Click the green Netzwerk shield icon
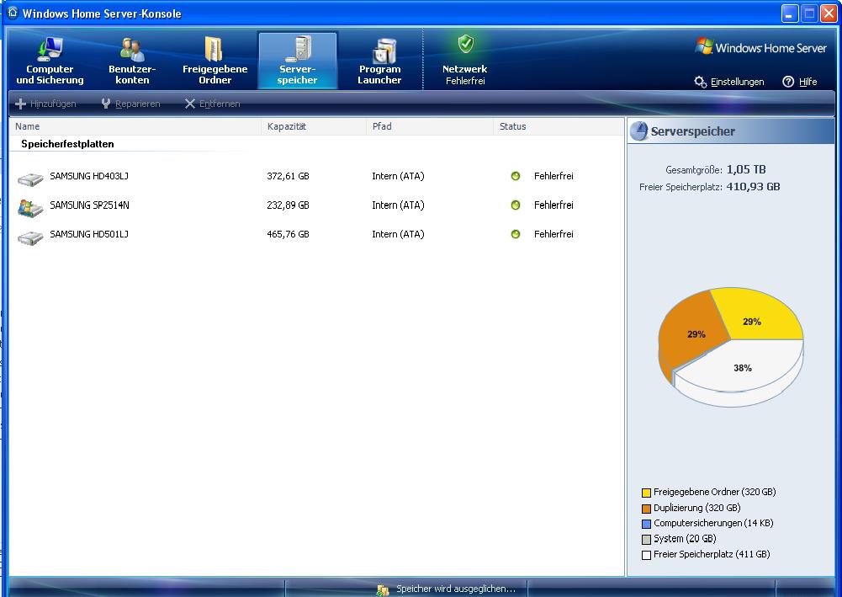 coord(465,44)
